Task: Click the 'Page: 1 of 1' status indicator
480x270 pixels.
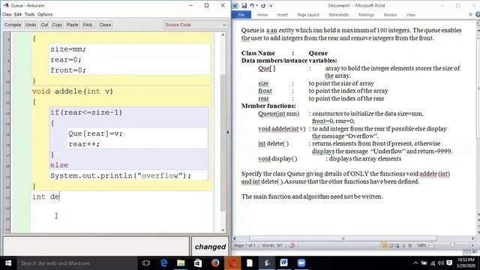Action: pyautogui.click(x=244, y=245)
